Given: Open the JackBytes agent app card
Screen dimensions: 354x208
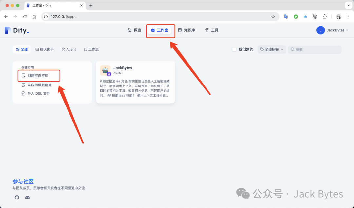Looking at the screenshot, I should pos(135,82).
